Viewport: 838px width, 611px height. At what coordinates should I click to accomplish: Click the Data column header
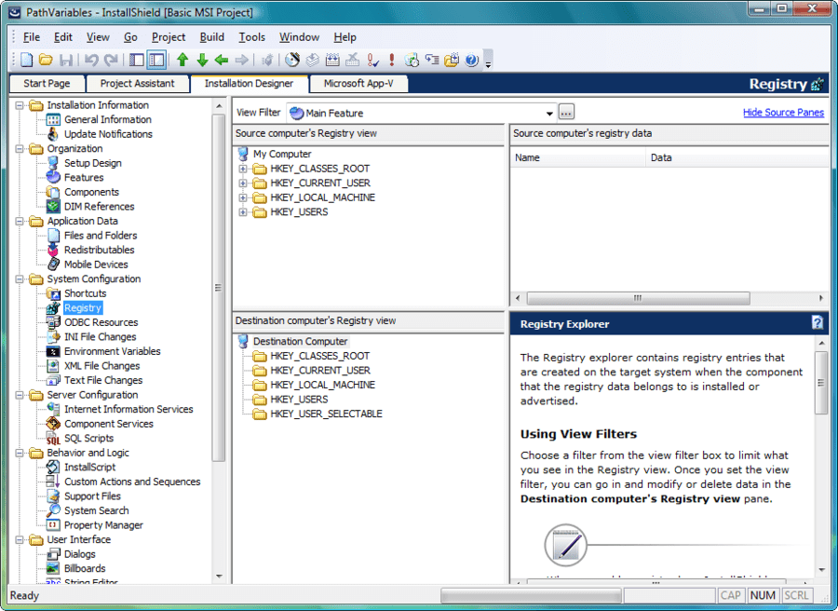tap(737, 157)
